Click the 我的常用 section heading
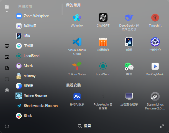Screen dimensions: 169x133 click(x=73, y=5)
